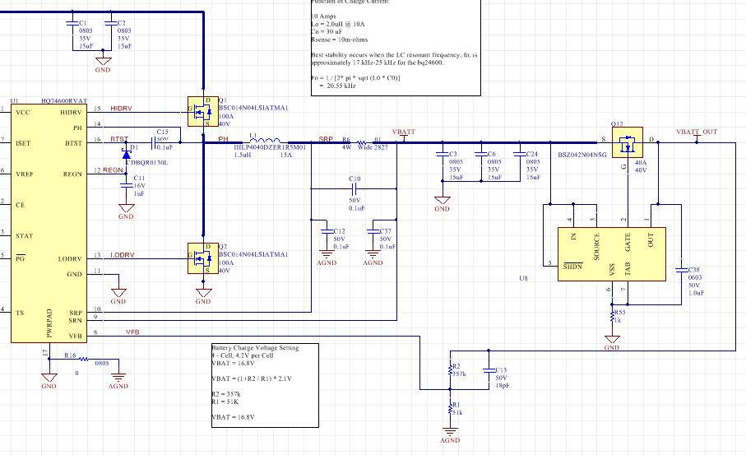Screen dimensions: 746x455
Task: Click the PWRPAD pin label on U1
Action: tap(49, 323)
